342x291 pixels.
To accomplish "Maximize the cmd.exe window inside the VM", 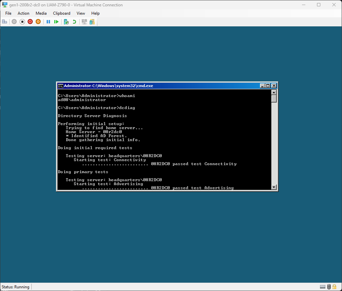I will click(268, 86).
